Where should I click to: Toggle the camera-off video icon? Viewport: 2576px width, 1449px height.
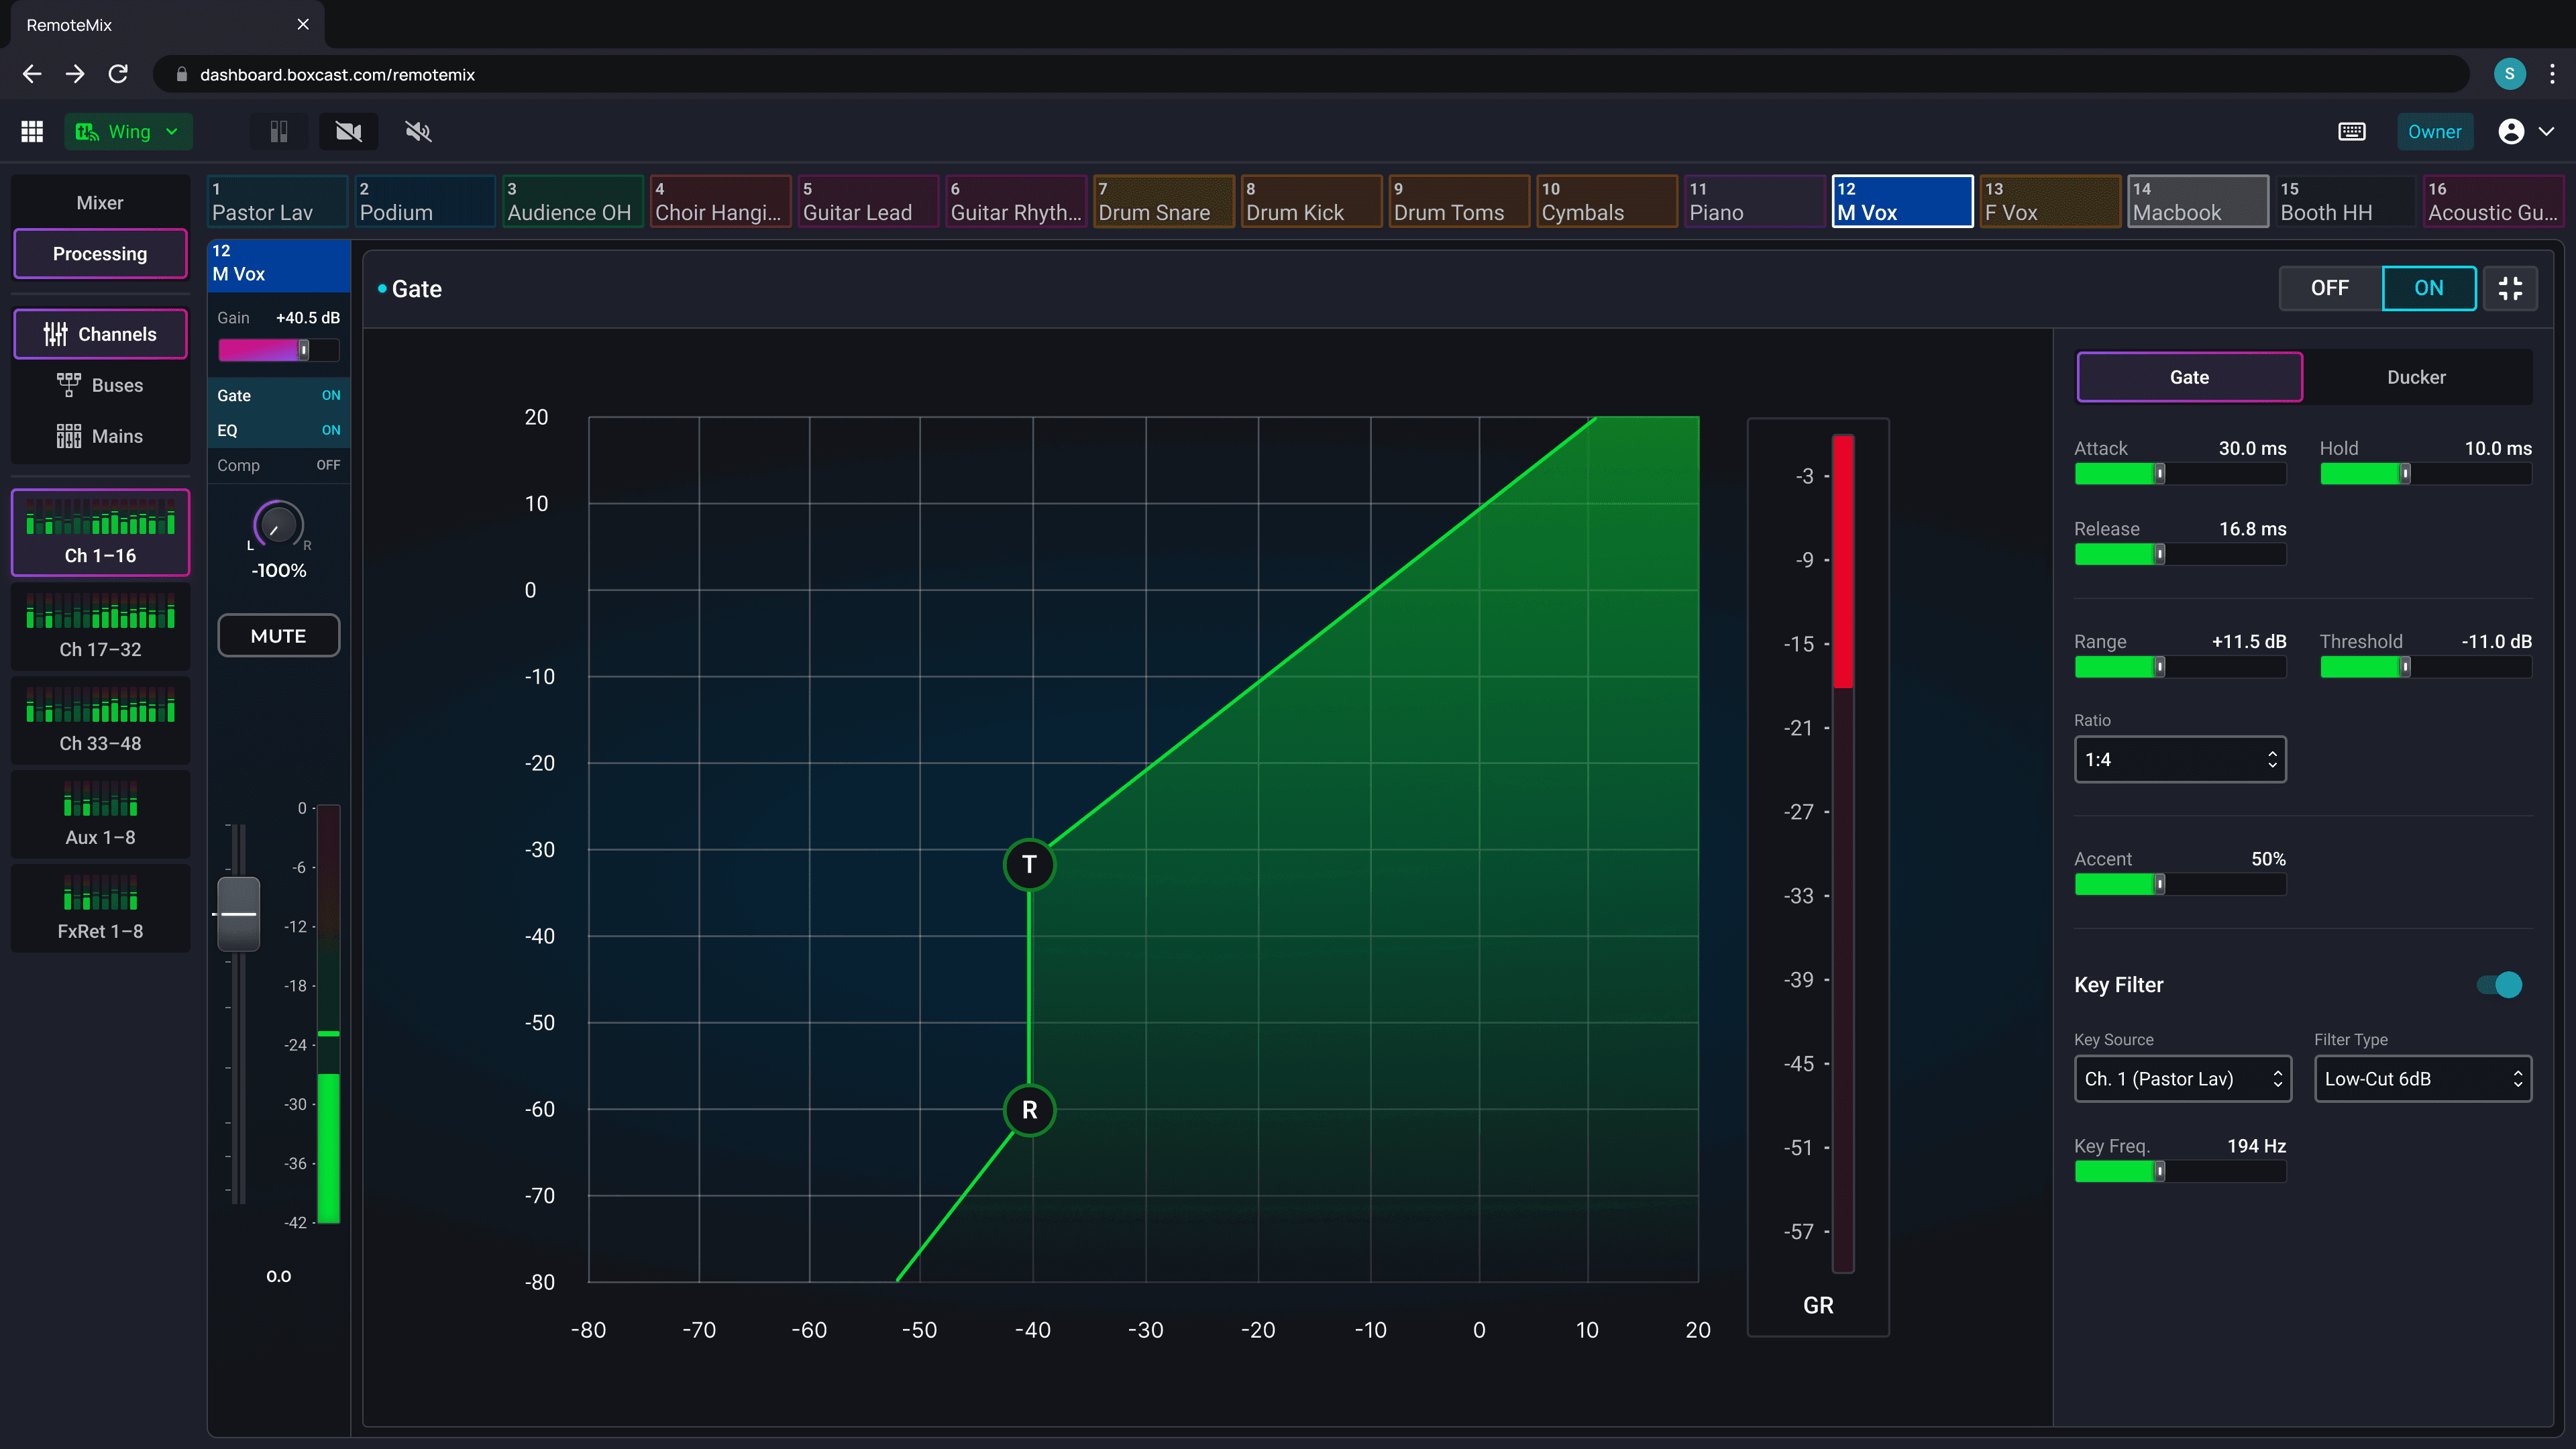point(348,132)
